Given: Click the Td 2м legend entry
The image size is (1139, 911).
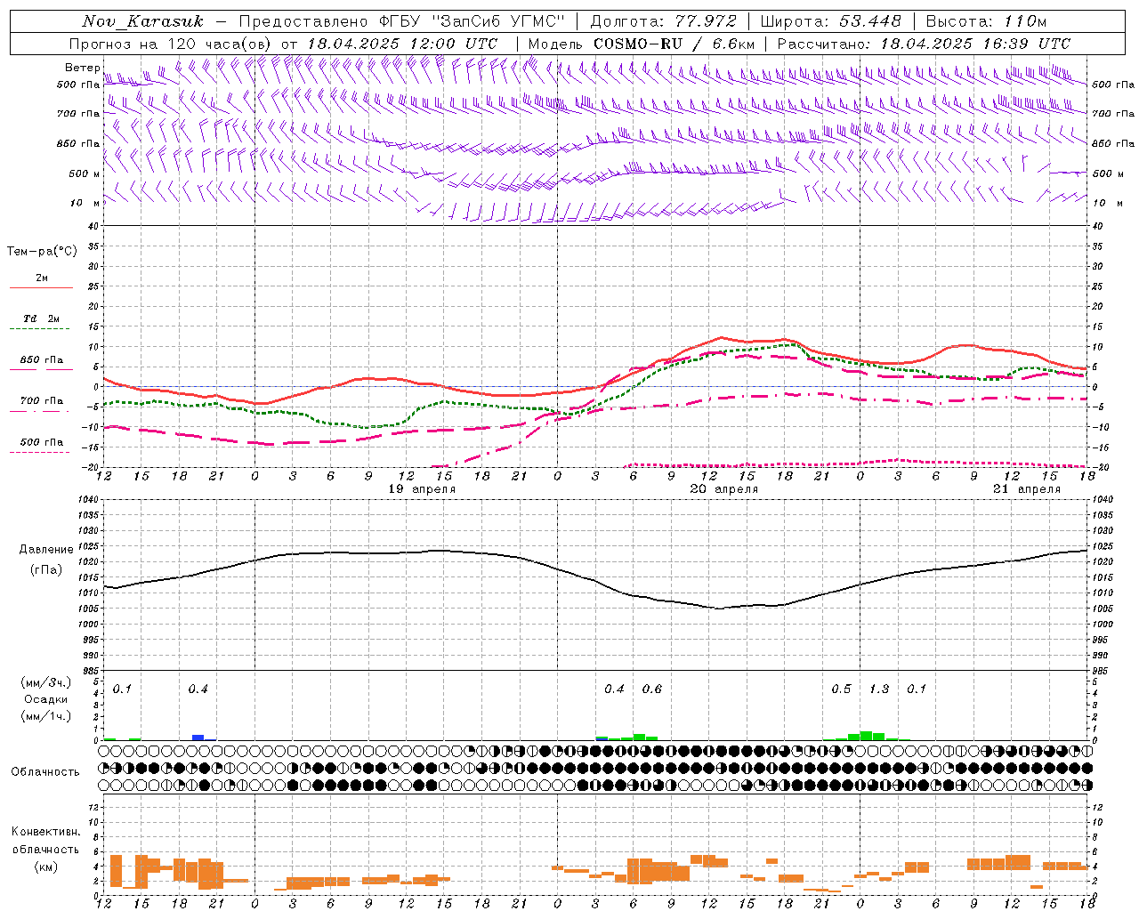Looking at the screenshot, I should [x=41, y=318].
